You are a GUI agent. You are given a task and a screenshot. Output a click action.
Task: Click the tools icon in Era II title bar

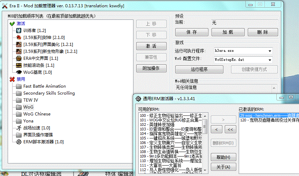[x=5, y=6]
